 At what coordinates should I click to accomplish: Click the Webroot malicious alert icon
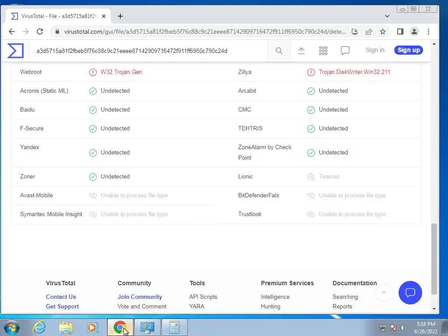[x=93, y=72]
